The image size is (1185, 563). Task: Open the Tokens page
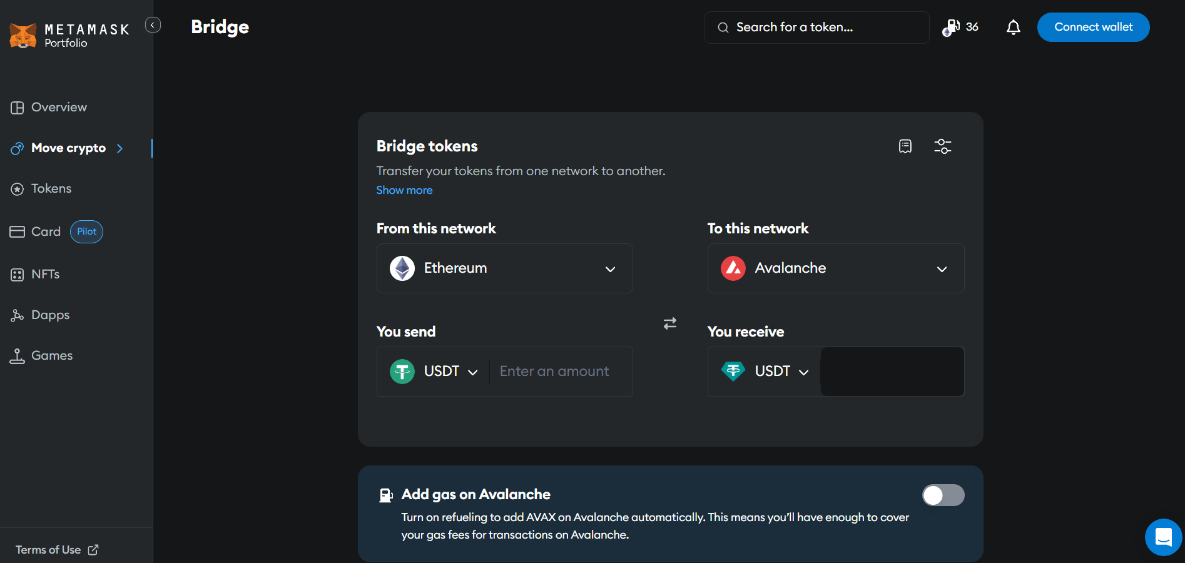coord(41,189)
